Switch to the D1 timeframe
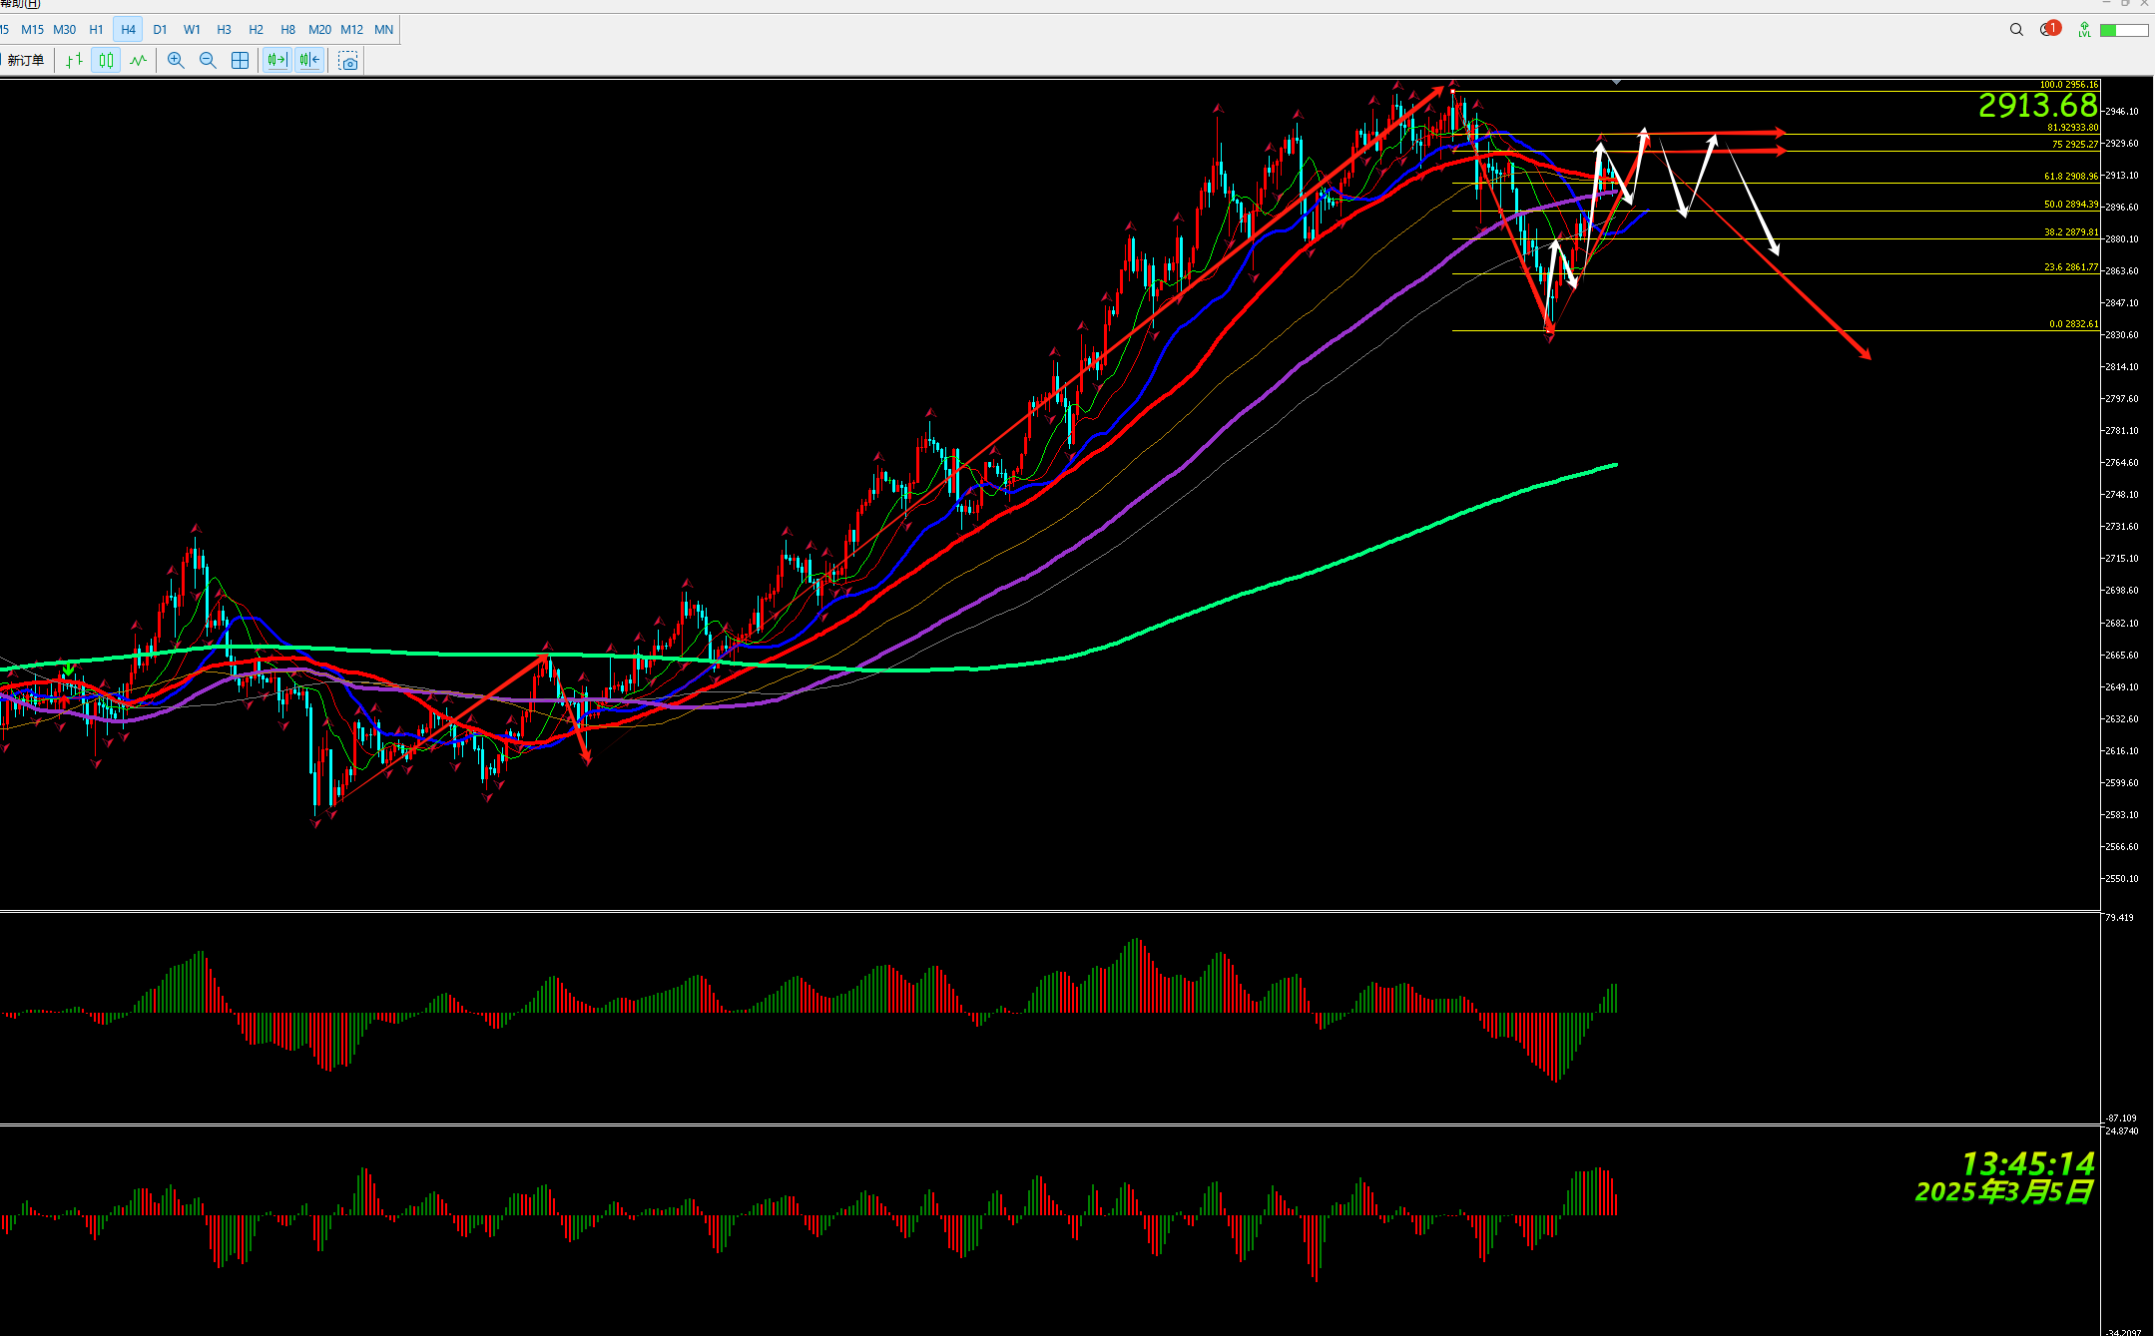This screenshot has width=2155, height=1336. (x=160, y=30)
